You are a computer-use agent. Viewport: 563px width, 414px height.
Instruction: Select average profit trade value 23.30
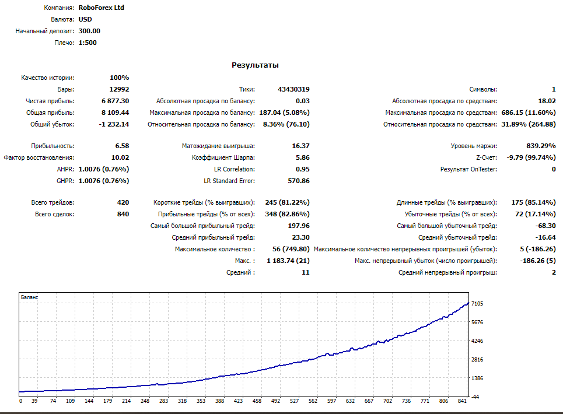click(x=300, y=237)
